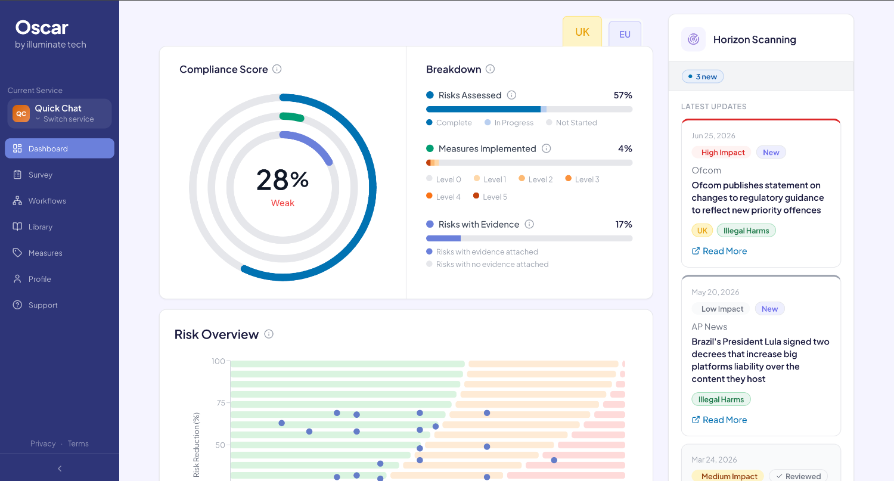
Task: Open Measures in the sidebar menu
Action: point(60,253)
